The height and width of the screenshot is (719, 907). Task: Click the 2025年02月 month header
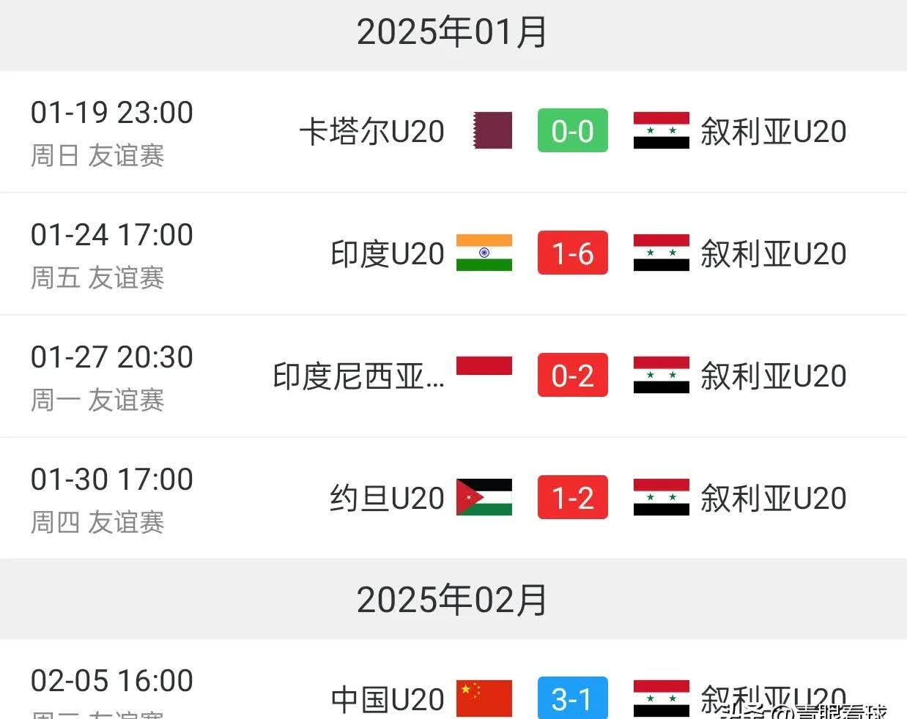452,600
